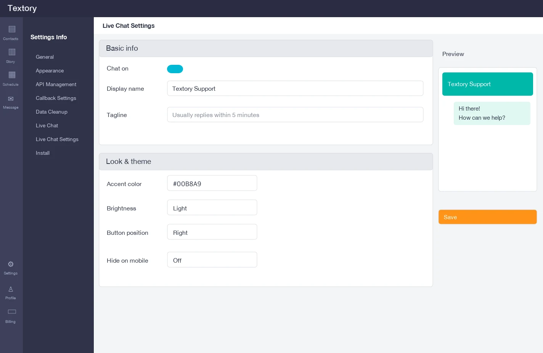
Task: Click the Live Chat Settings page title
Action: (129, 26)
